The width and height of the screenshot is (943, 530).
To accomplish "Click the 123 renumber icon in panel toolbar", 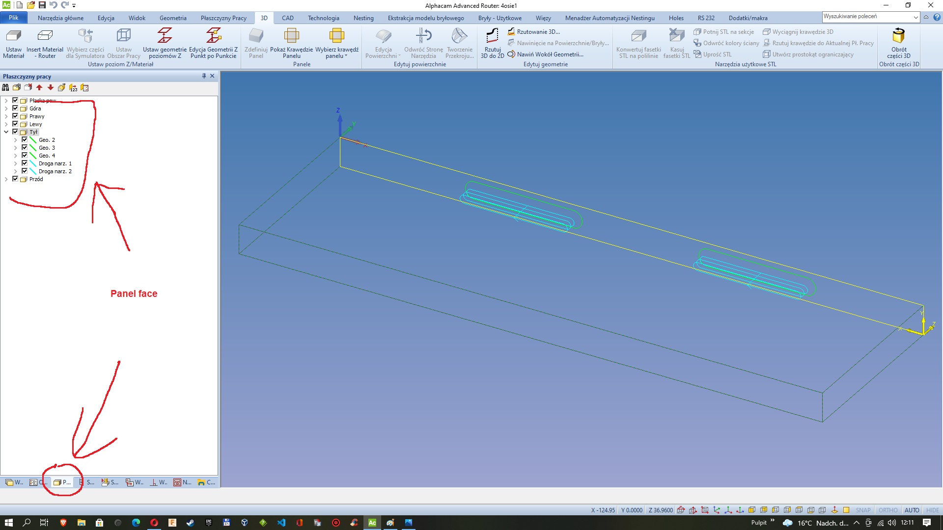I will [73, 88].
